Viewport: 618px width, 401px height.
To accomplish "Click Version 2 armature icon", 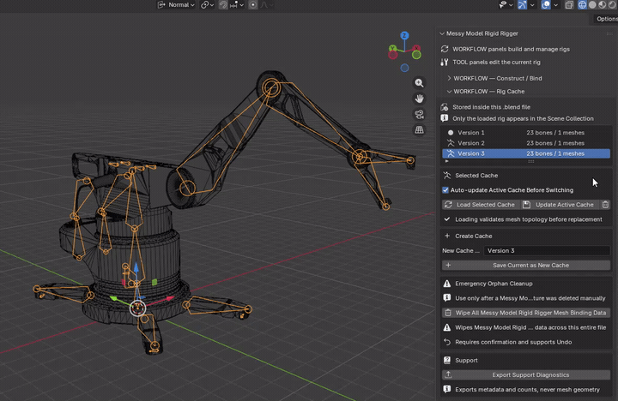I will tap(451, 143).
